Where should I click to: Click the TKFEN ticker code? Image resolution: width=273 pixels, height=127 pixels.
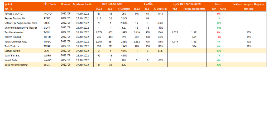(47, 37)
